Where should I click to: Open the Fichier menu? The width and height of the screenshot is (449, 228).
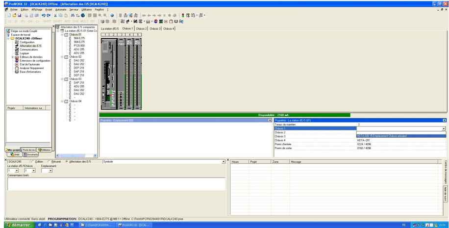coord(14,9)
